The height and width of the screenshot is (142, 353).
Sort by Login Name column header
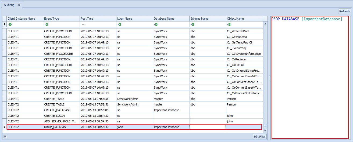(x=134, y=19)
